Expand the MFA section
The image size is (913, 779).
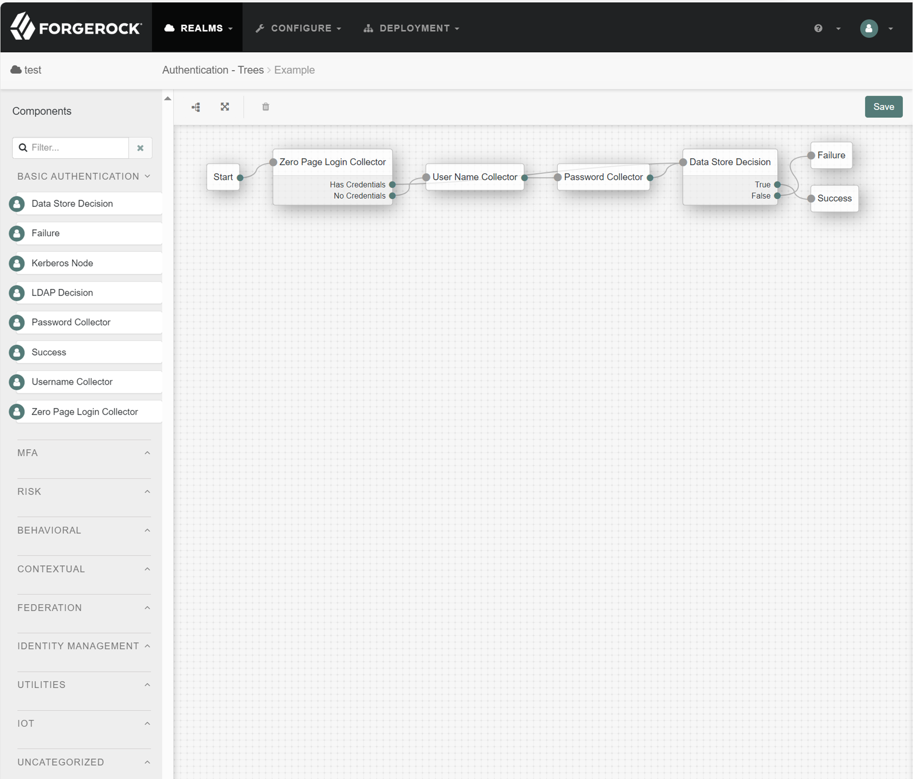(84, 453)
